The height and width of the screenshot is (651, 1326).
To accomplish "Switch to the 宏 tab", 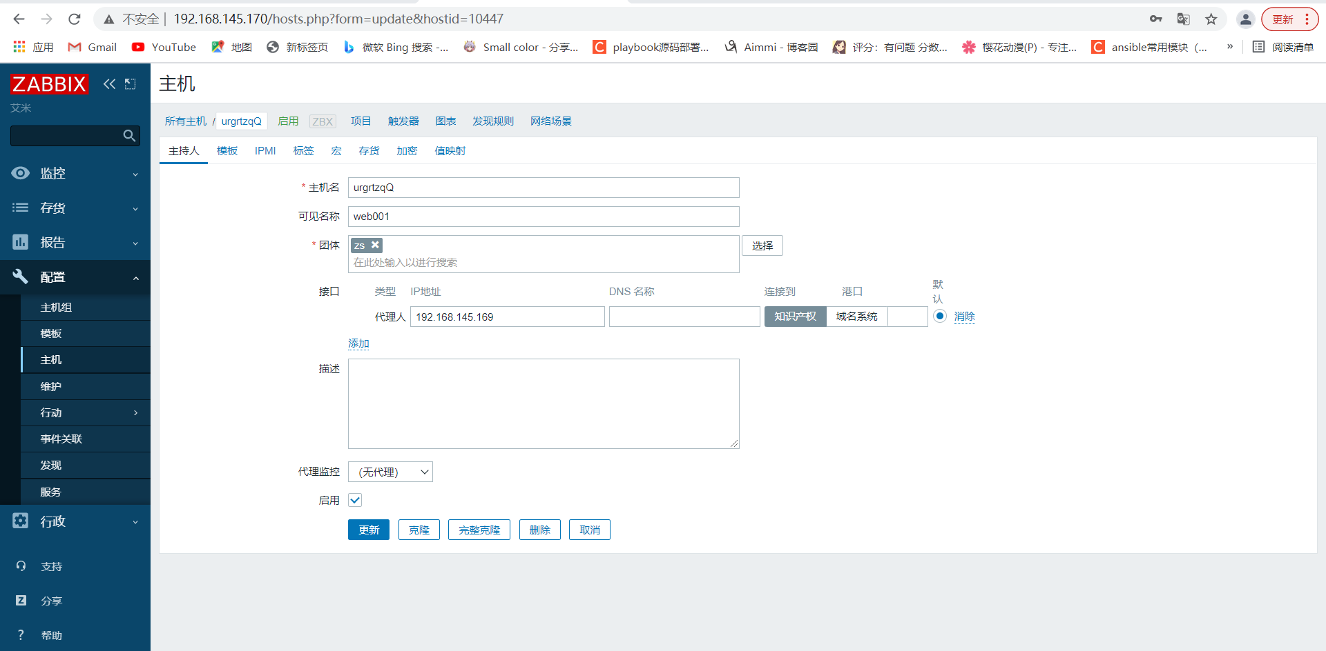I will tap(336, 151).
